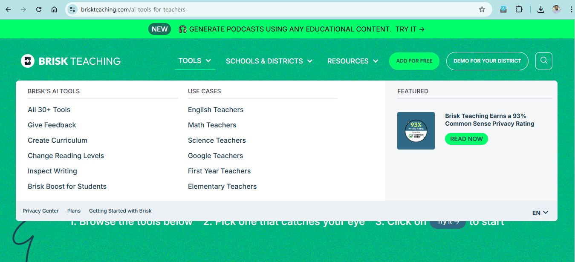Open Getting Started with Brisk link
The width and height of the screenshot is (575, 262).
(x=120, y=211)
